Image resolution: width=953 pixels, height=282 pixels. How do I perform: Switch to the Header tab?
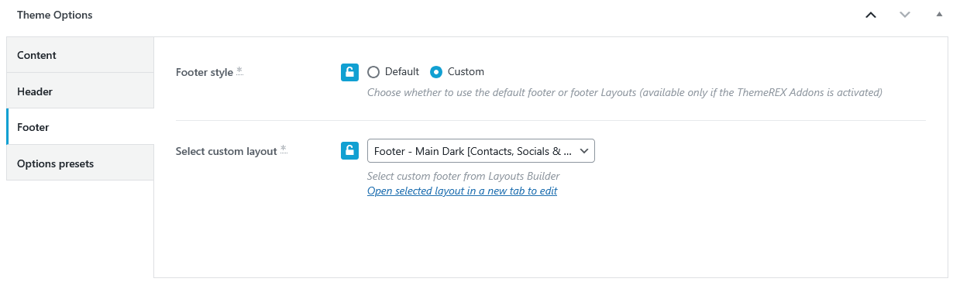tap(81, 91)
